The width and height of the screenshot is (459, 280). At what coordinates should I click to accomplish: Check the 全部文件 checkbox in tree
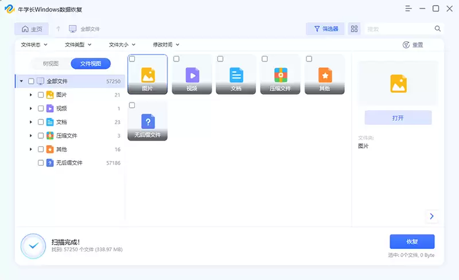click(31, 81)
